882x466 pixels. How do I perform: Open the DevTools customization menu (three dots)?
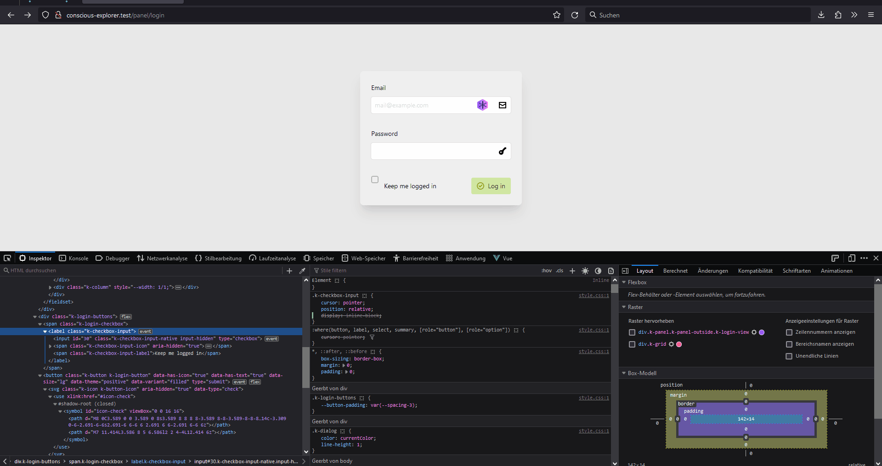864,258
